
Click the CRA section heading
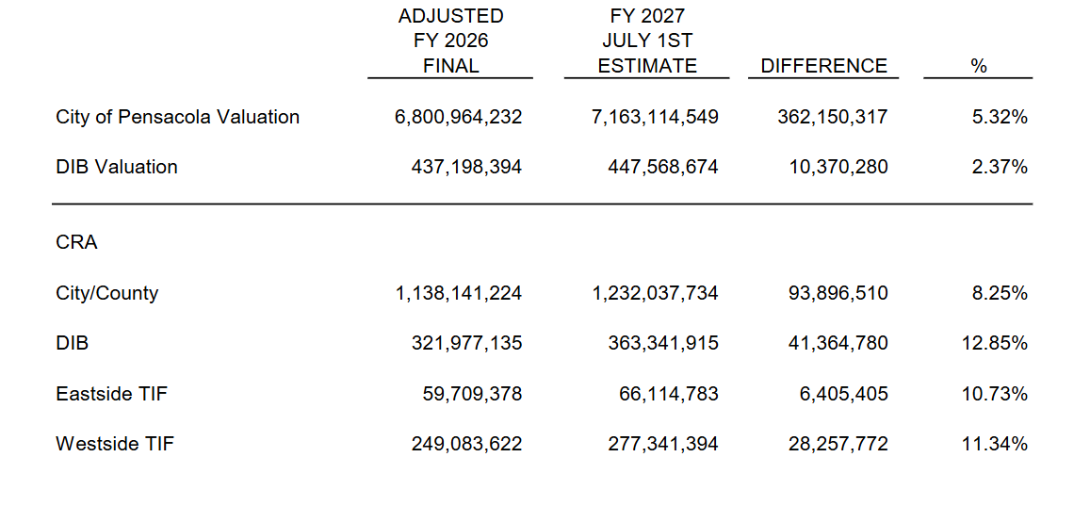tap(76, 243)
